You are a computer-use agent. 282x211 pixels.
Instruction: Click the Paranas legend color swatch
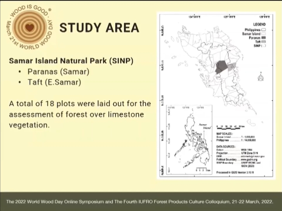264,37
